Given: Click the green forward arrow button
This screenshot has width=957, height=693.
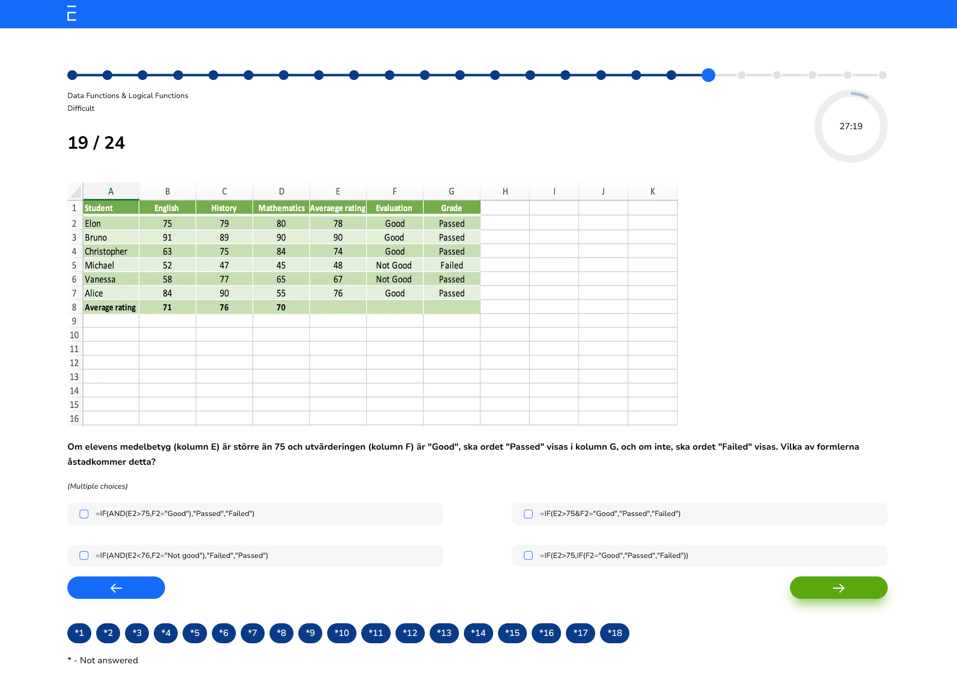Looking at the screenshot, I should point(838,588).
